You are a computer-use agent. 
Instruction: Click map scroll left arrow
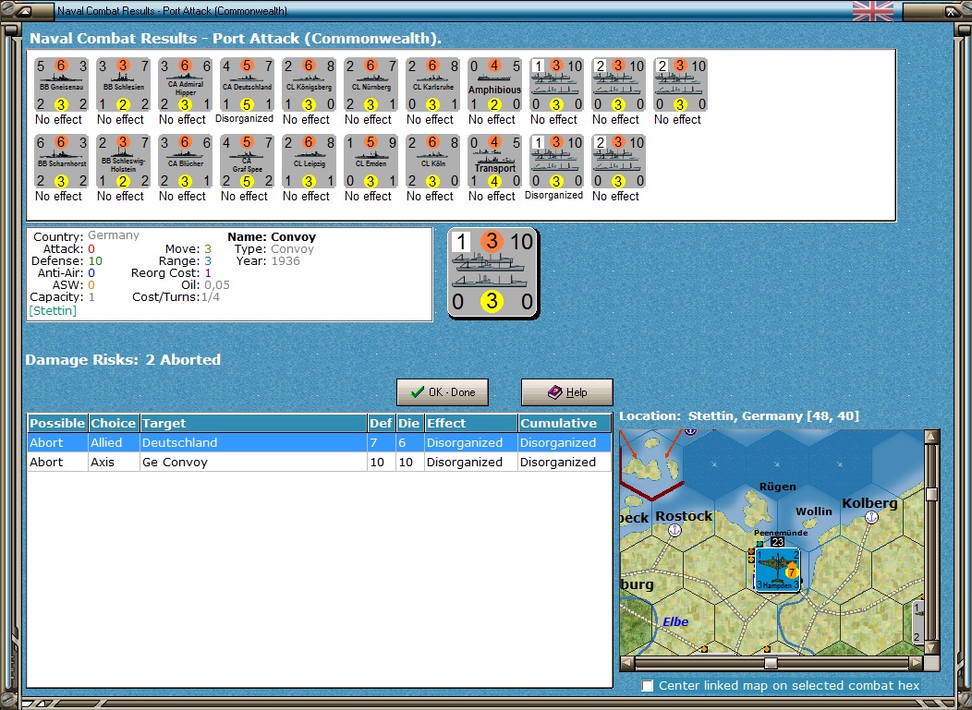coord(627,663)
